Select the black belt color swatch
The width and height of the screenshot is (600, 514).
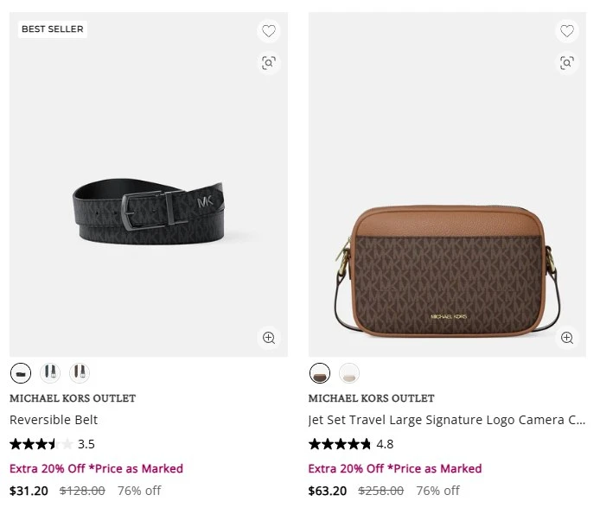[x=21, y=373]
